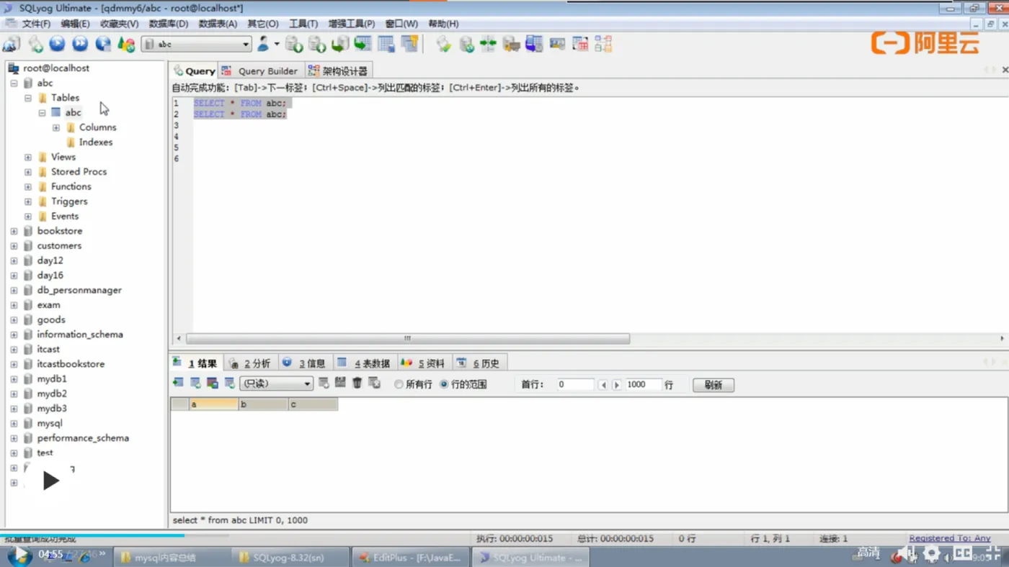Viewport: 1009px width, 567px height.
Task: Click the next page arrow beside 首行
Action: click(x=617, y=385)
